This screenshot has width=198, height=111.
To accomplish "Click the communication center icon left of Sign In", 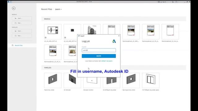I will coord(159,2).
